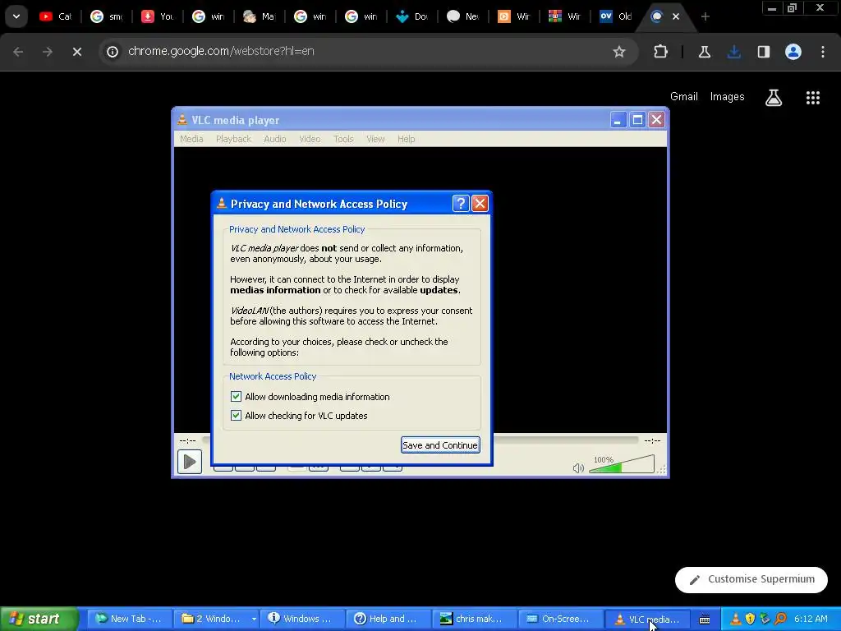The height and width of the screenshot is (631, 841).
Task: Switch to the orange icon 'Win' tab
Action: click(x=514, y=16)
